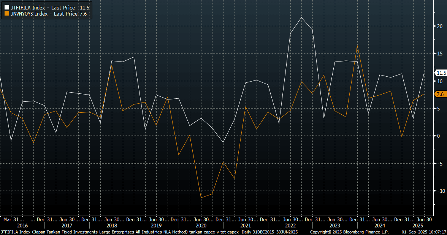The width and height of the screenshot is (447, 235).
Task: Click the orange line's lowest trough in 2020
Action: (x=201, y=197)
